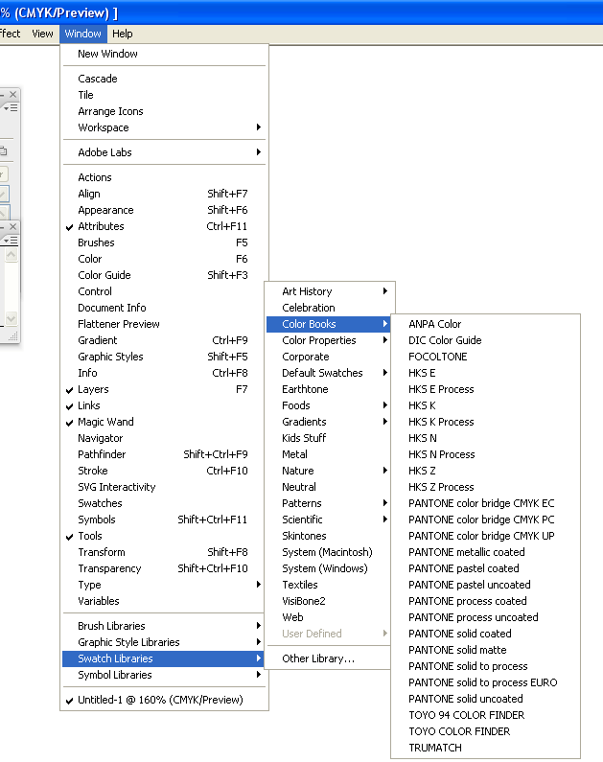Select PANTONE metallic coated
Viewport: 603px width, 762px height.
click(485, 552)
